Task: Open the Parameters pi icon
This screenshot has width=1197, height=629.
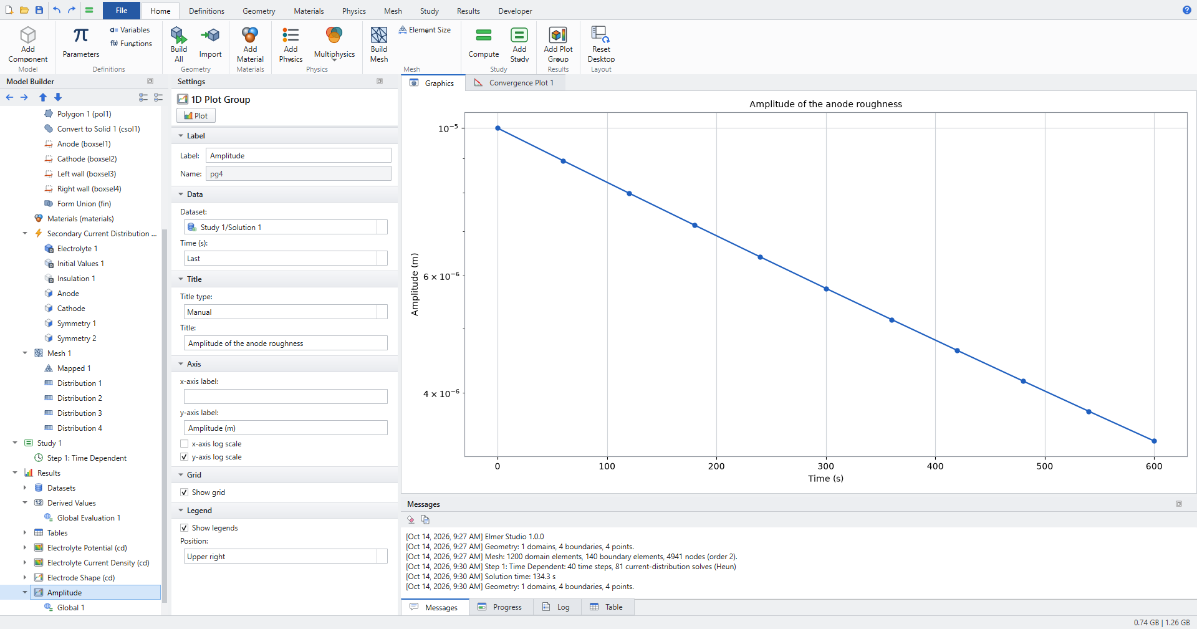Action: [81, 36]
